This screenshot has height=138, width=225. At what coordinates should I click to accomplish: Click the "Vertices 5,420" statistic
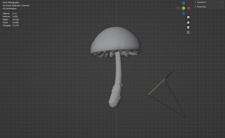pos(10,16)
